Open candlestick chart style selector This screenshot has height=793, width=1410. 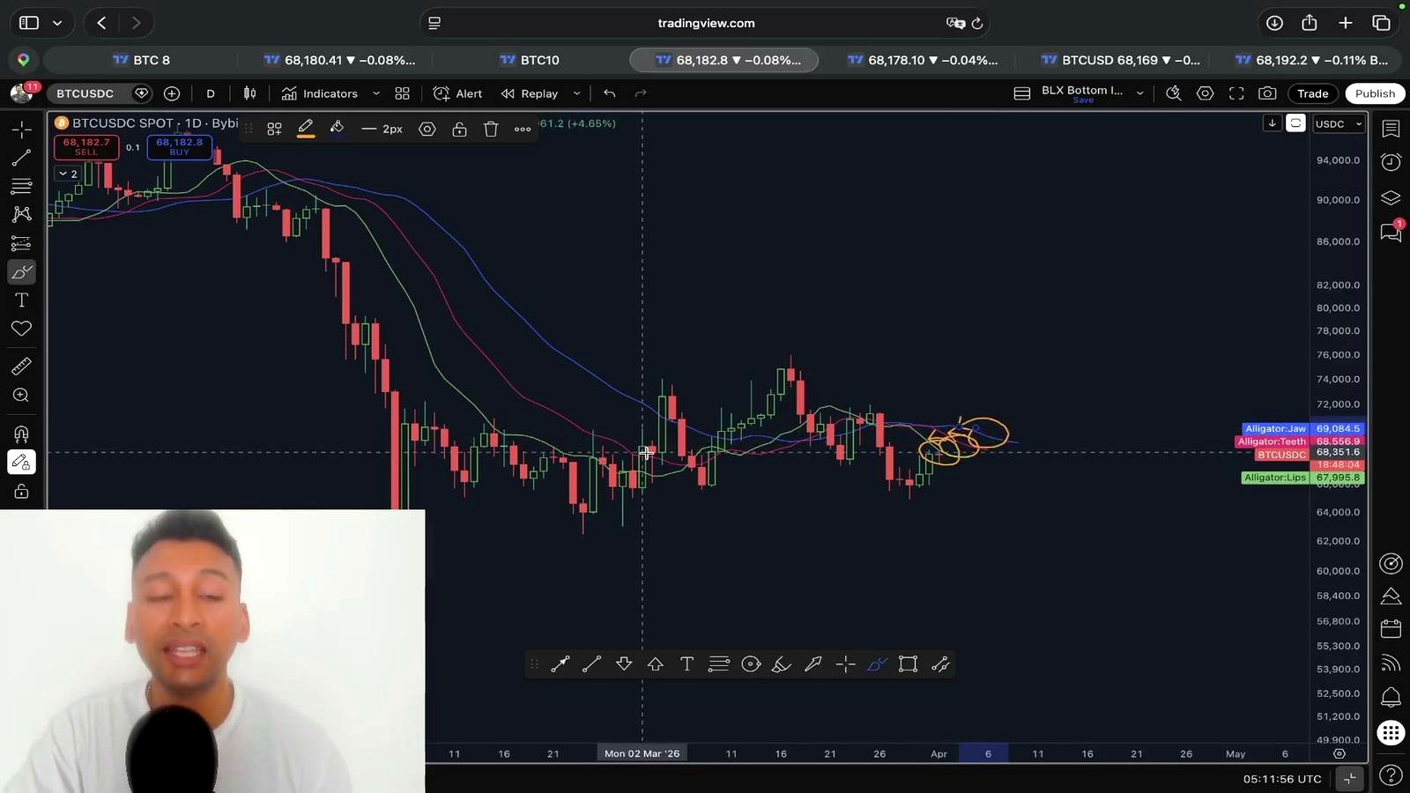pyautogui.click(x=250, y=93)
